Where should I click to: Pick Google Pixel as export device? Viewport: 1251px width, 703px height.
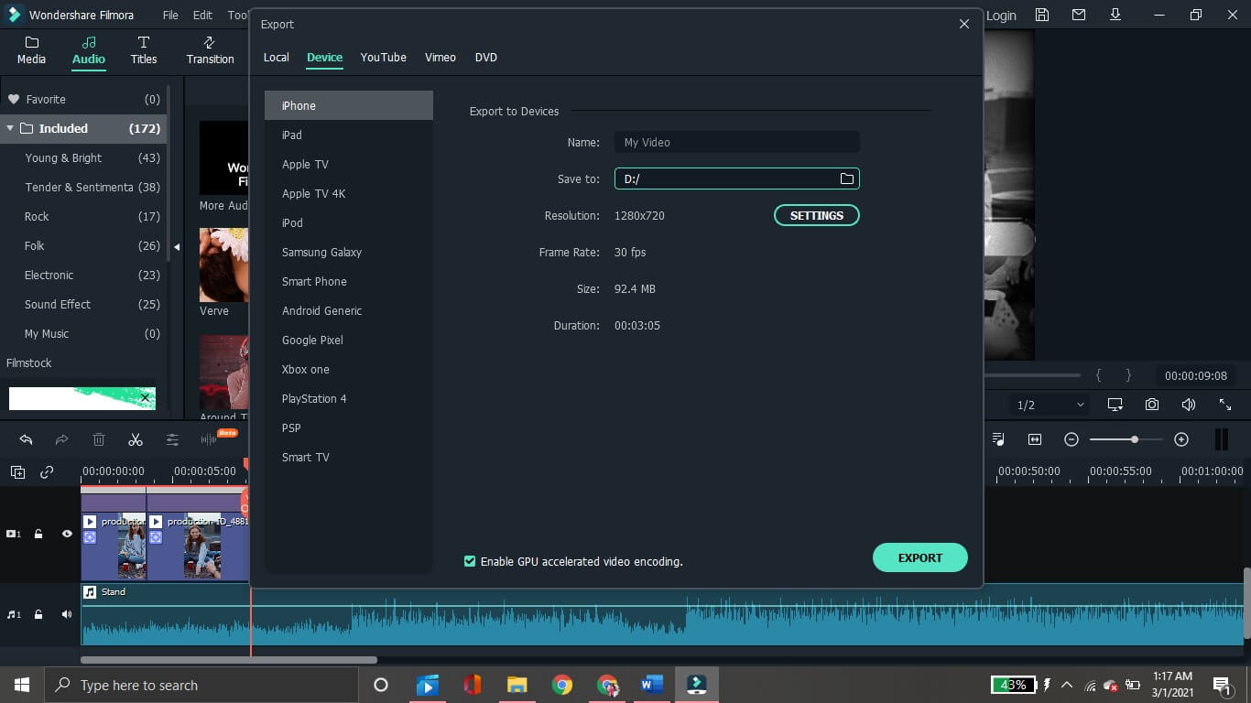tap(349, 340)
